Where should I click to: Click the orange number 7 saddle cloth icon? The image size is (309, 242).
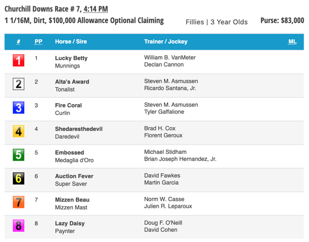pyautogui.click(x=19, y=203)
